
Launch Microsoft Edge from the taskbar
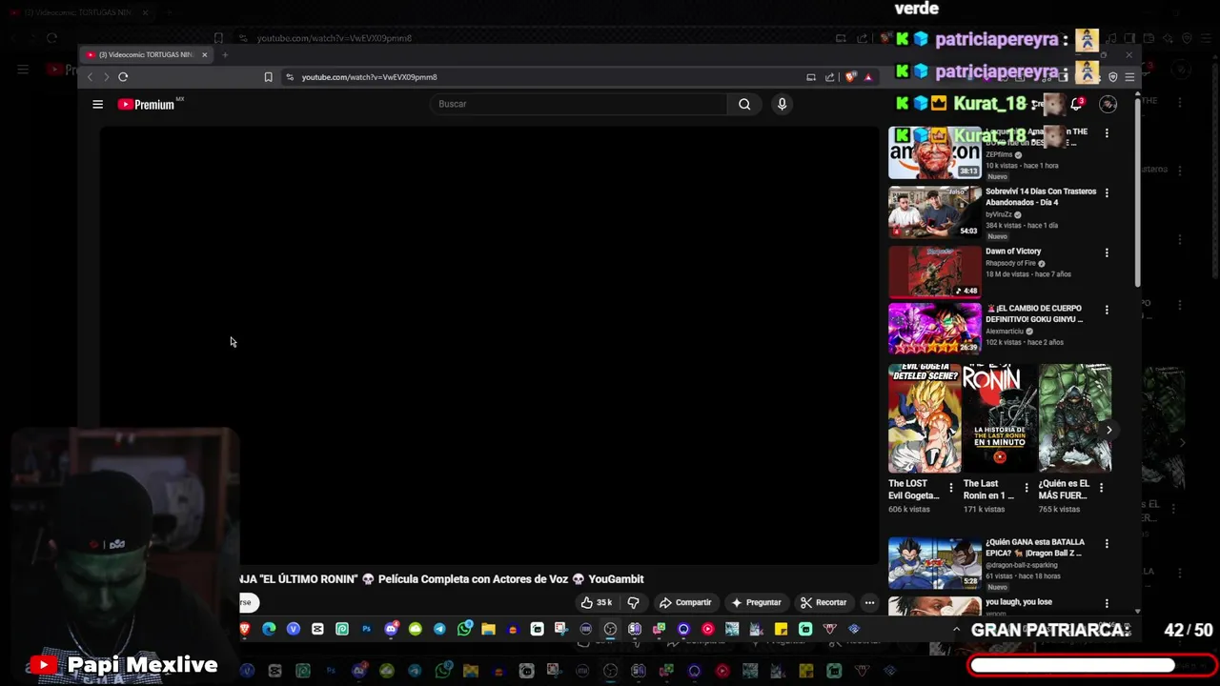[269, 629]
